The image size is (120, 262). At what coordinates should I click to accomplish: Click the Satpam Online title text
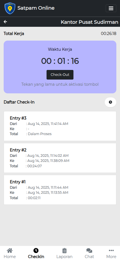tap(36, 8)
